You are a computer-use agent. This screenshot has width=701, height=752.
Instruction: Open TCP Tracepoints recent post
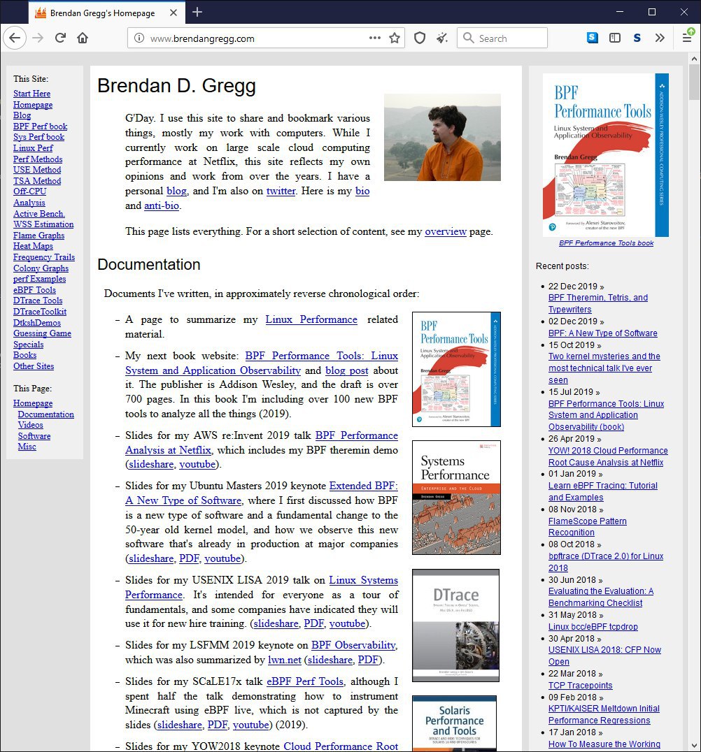tap(580, 686)
